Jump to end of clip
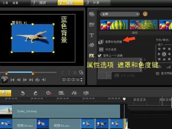The image size is (172, 129). [31, 80]
